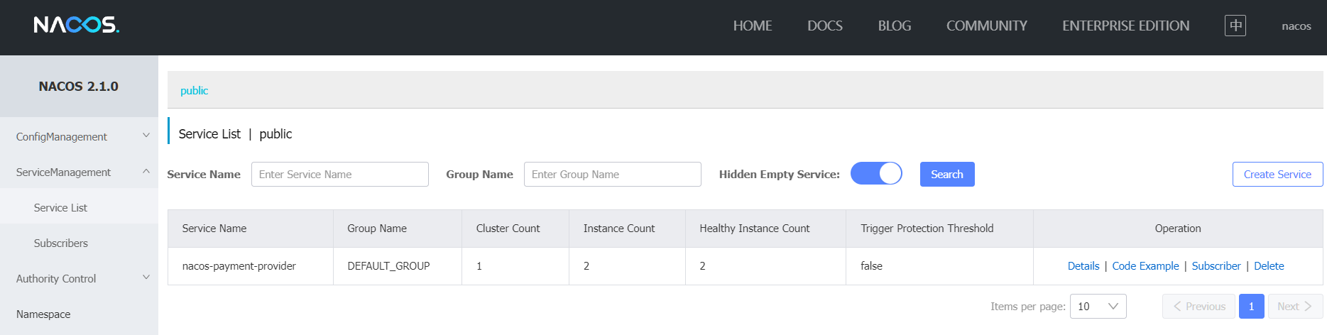The width and height of the screenshot is (1327, 335).
Task: Delete the nacos-payment-provider service
Action: tap(1269, 266)
